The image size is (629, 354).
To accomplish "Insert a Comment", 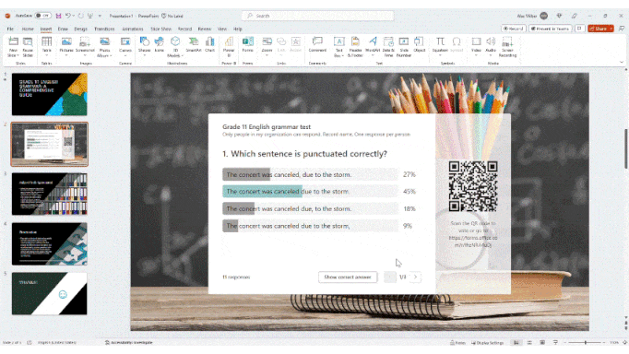I will 317,45.
